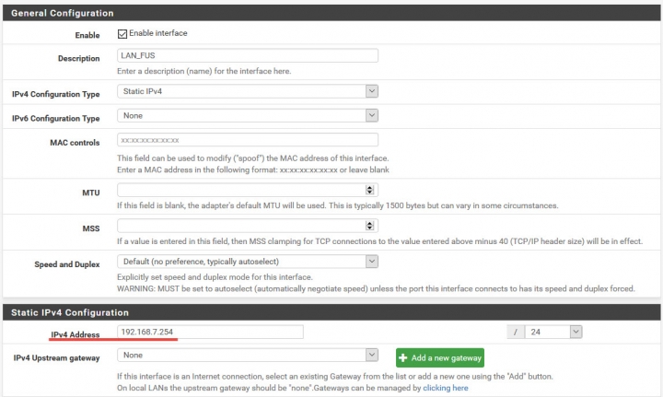This screenshot has height=397, width=663.
Task: Open the subnet mask dropdown showing 24
Action: click(553, 332)
